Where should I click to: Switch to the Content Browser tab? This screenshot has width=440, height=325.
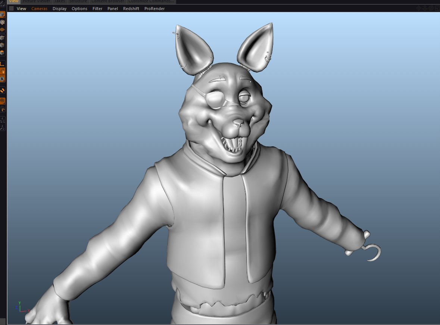tap(107, 1)
